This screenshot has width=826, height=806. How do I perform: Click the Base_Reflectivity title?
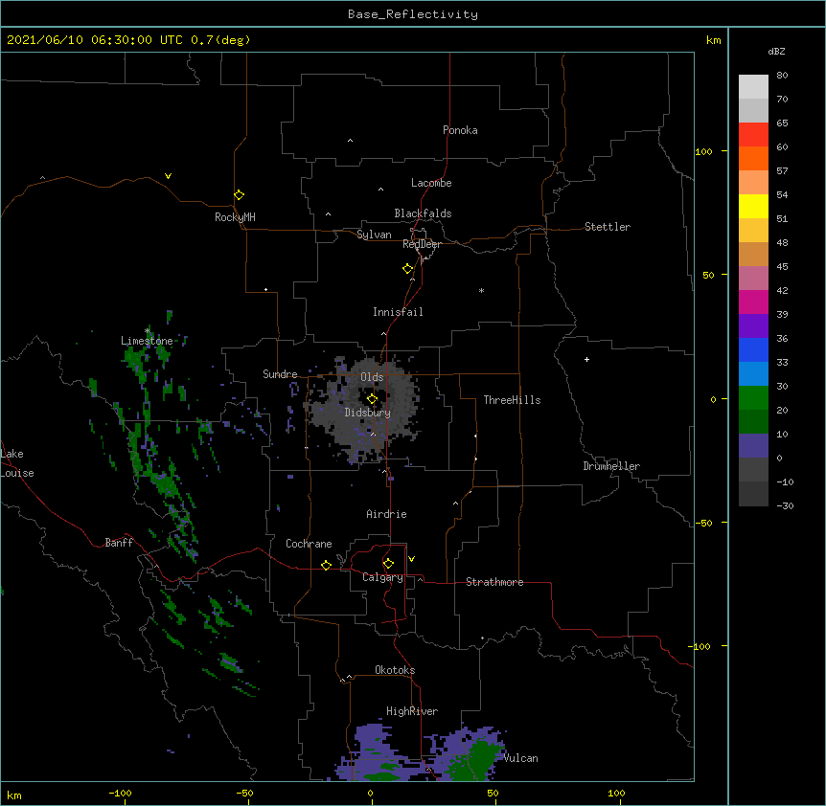point(413,14)
